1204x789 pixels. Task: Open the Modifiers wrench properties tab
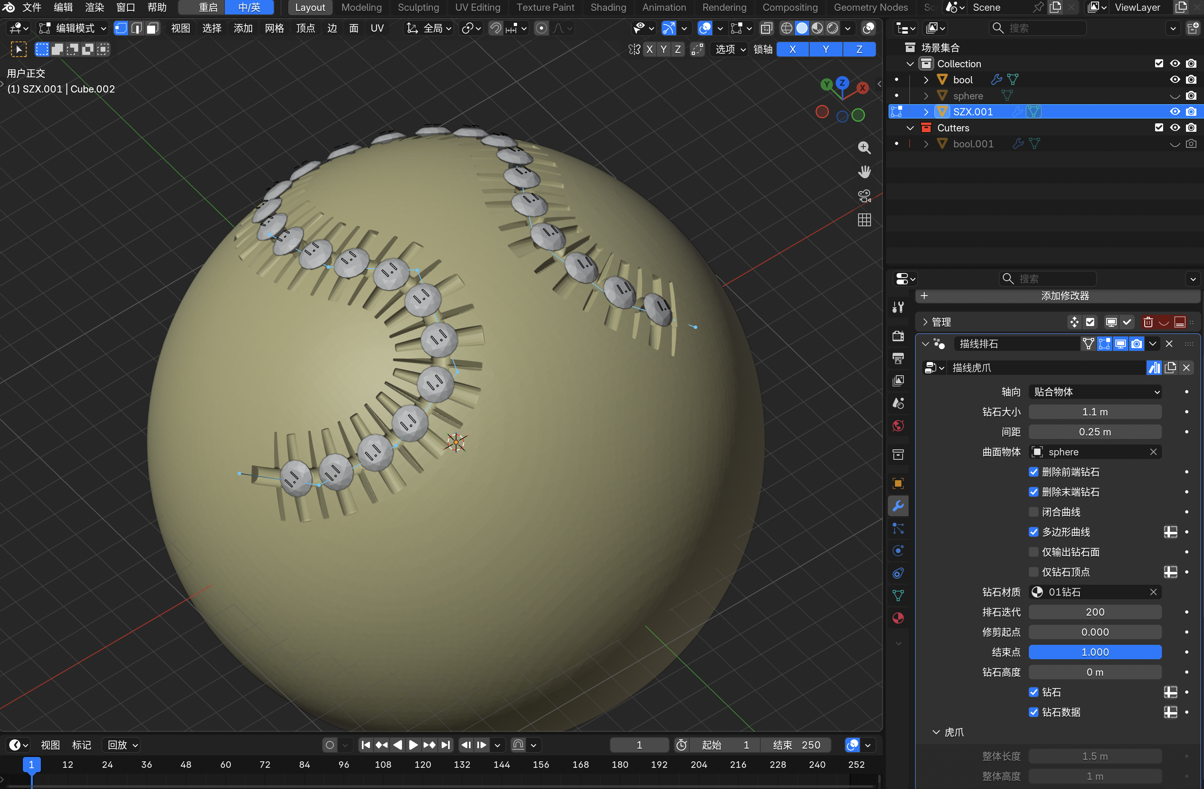tap(898, 506)
